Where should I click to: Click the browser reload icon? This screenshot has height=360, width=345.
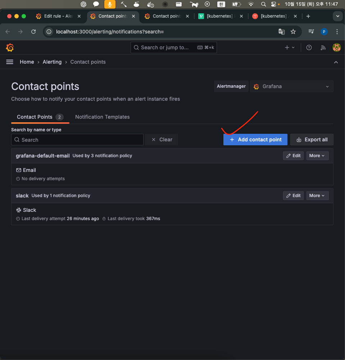33,32
